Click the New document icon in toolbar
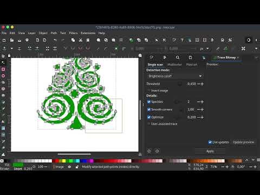260x195 pixels. tap(4, 40)
